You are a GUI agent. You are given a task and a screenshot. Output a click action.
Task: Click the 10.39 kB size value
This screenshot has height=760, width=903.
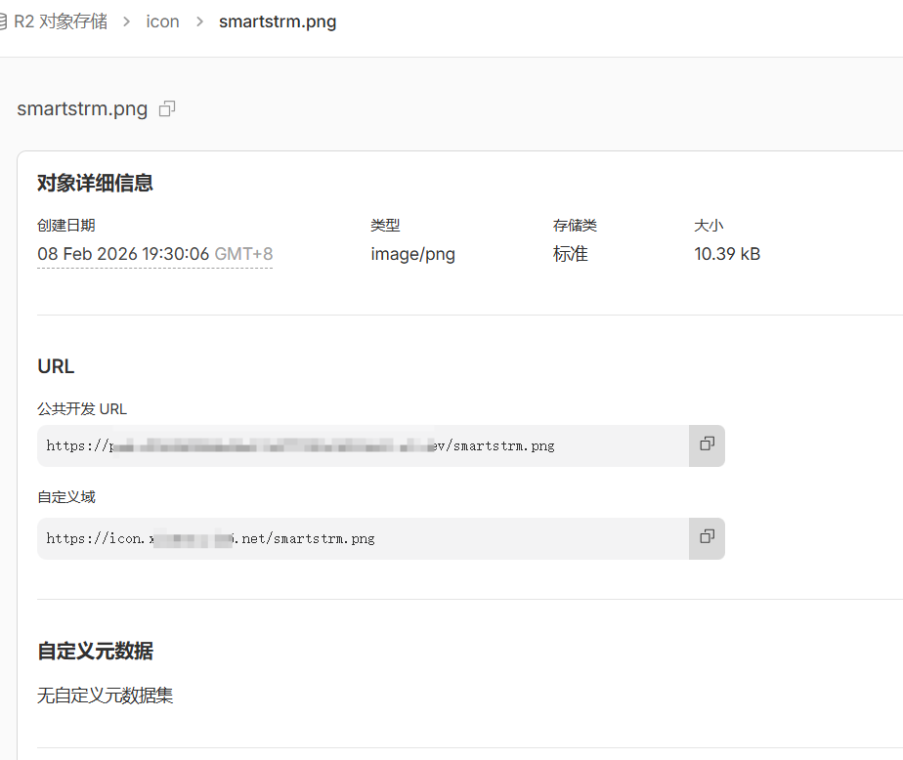pos(727,254)
